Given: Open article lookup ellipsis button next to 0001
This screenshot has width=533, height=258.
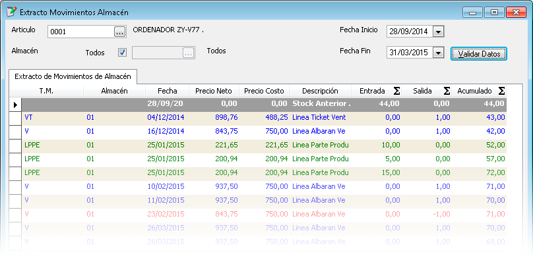Looking at the screenshot, I should pyautogui.click(x=119, y=32).
